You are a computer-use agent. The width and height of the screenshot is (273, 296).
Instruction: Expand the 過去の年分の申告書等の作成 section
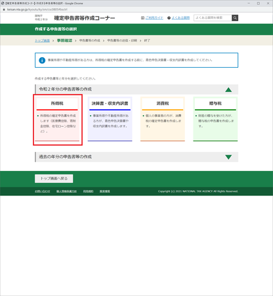click(x=228, y=157)
